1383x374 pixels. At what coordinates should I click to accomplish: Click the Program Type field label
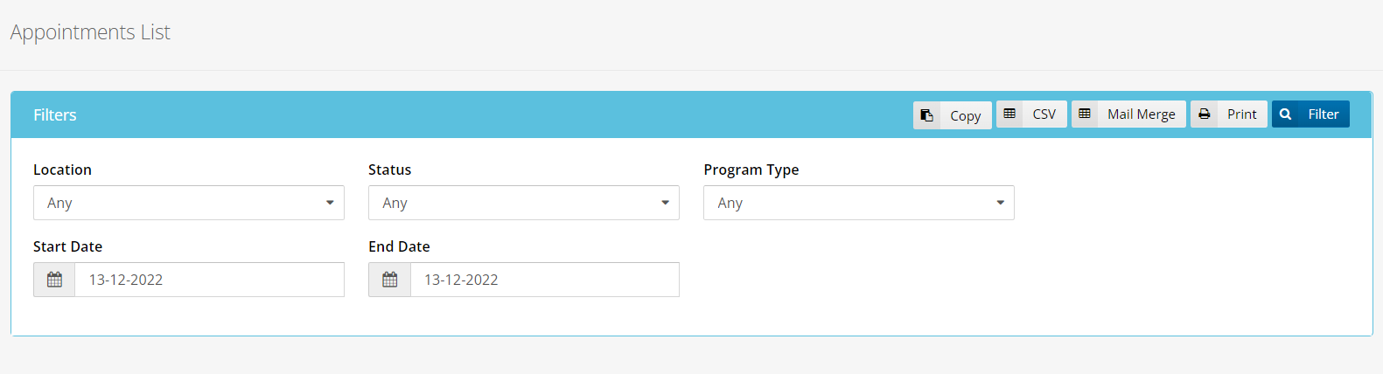(751, 170)
